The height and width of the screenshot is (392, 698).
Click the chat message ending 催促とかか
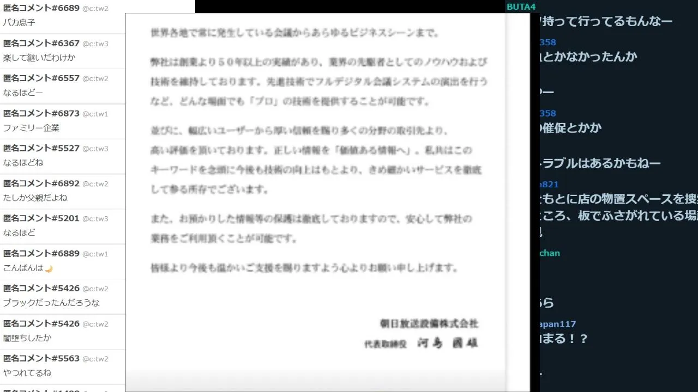[571, 128]
